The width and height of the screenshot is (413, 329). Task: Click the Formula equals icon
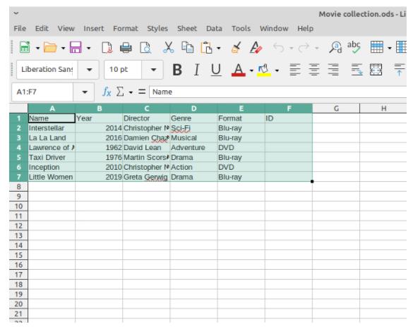click(x=142, y=92)
